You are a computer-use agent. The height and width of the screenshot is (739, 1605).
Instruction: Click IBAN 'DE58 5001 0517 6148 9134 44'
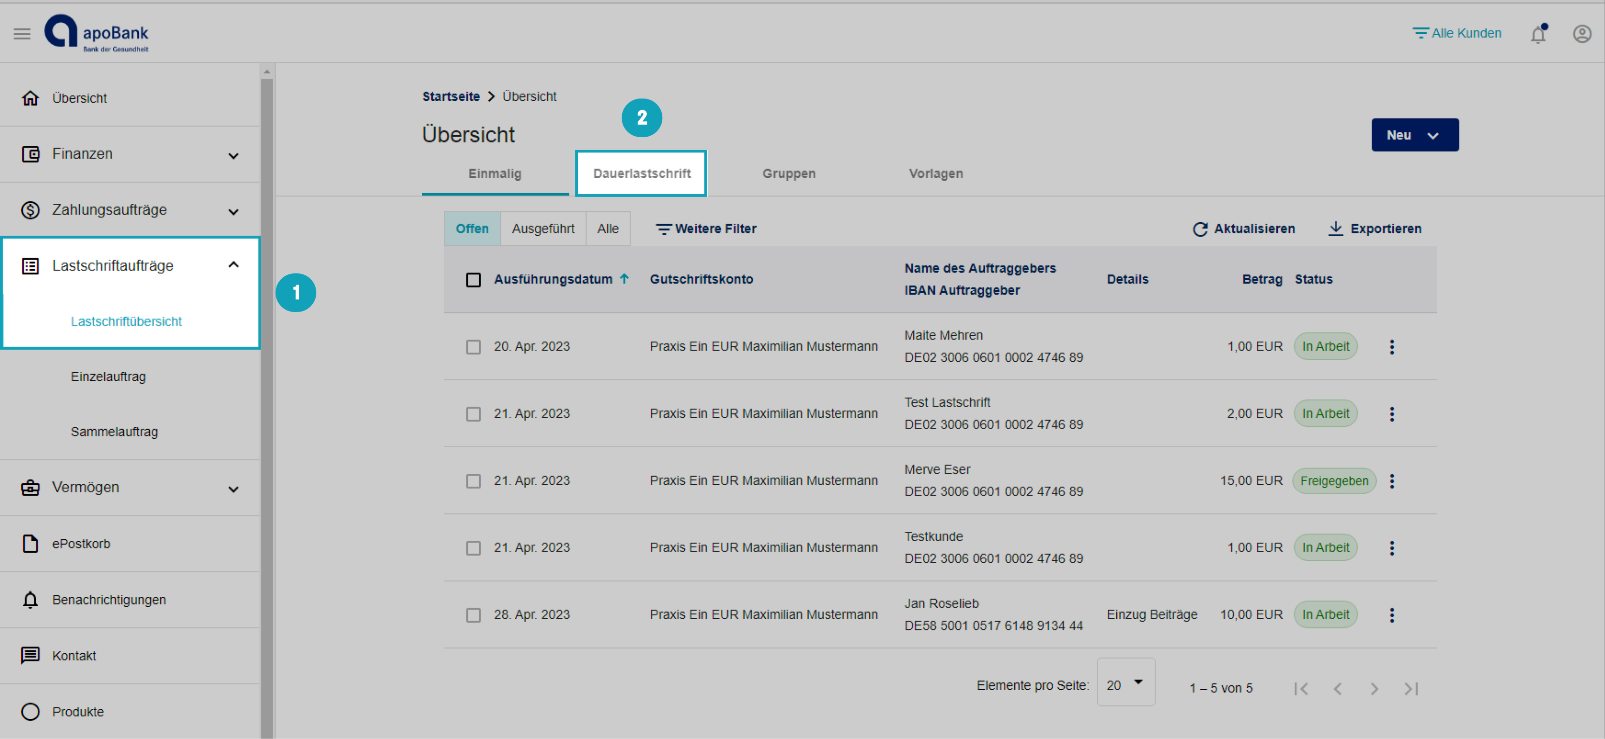(994, 625)
